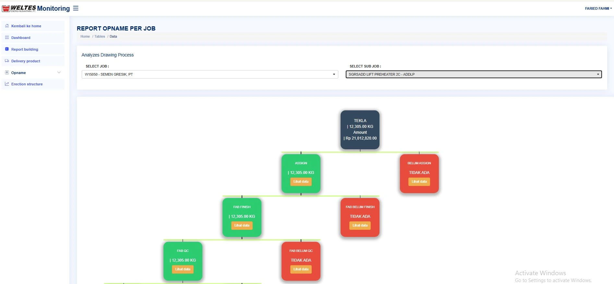Click Lihat data under ASSIGN

pos(301,182)
